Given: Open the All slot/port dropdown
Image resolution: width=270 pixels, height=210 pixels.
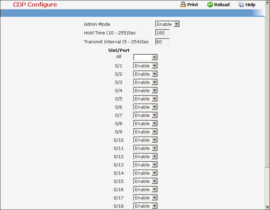Looking at the screenshot, I should [145, 57].
